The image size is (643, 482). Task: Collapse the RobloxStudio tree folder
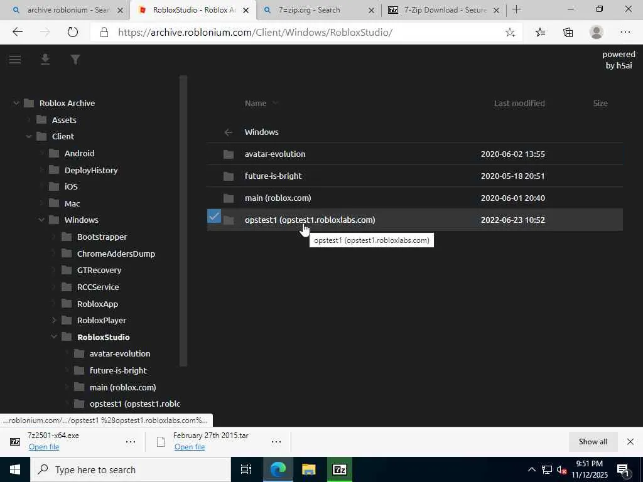pyautogui.click(x=54, y=337)
